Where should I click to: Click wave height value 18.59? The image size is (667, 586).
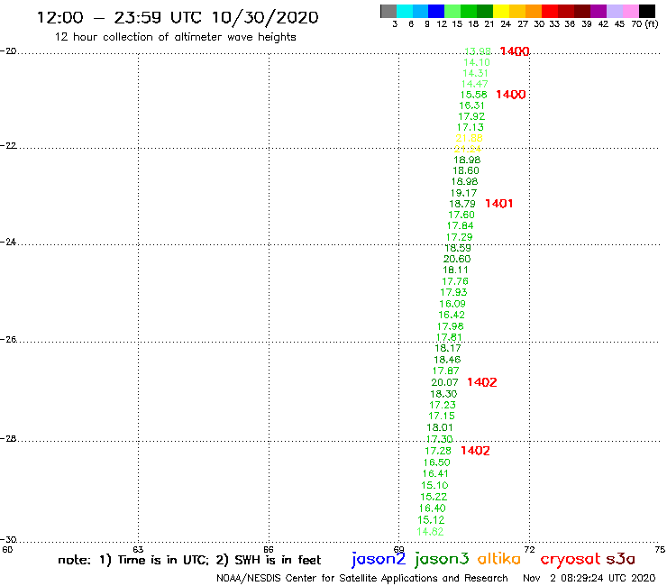[x=458, y=248]
